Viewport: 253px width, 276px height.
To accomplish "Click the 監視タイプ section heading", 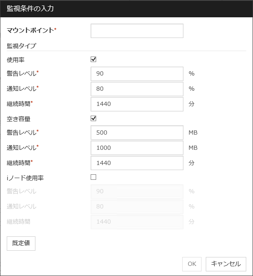I will [22, 46].
